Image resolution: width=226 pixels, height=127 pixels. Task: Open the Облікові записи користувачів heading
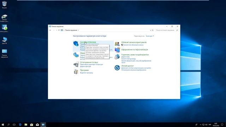pyautogui.click(x=134, y=42)
